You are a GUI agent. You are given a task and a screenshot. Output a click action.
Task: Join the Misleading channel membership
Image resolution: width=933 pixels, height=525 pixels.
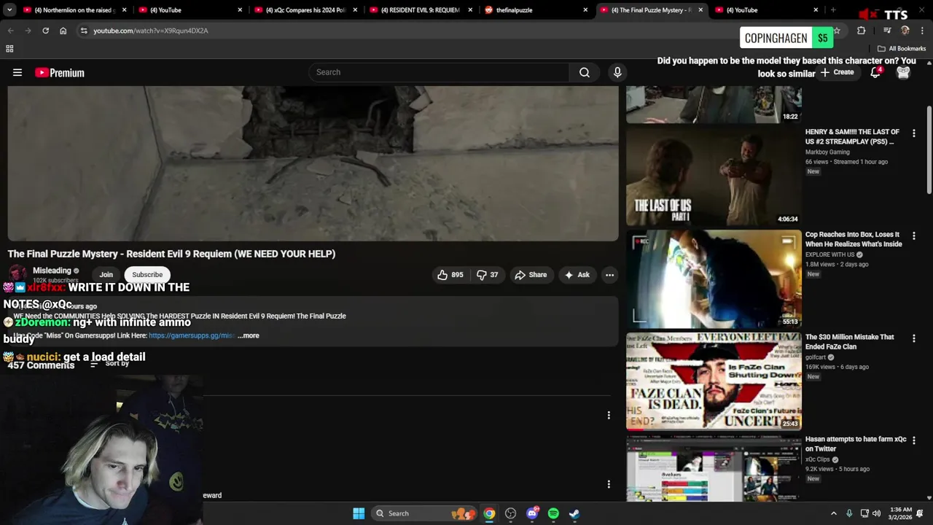coord(106,275)
